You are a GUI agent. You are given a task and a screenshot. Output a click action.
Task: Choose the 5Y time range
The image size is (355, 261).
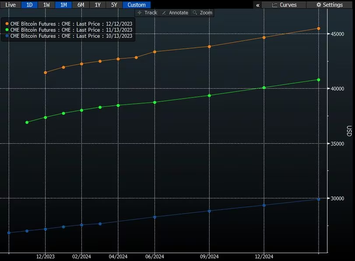(x=114, y=5)
